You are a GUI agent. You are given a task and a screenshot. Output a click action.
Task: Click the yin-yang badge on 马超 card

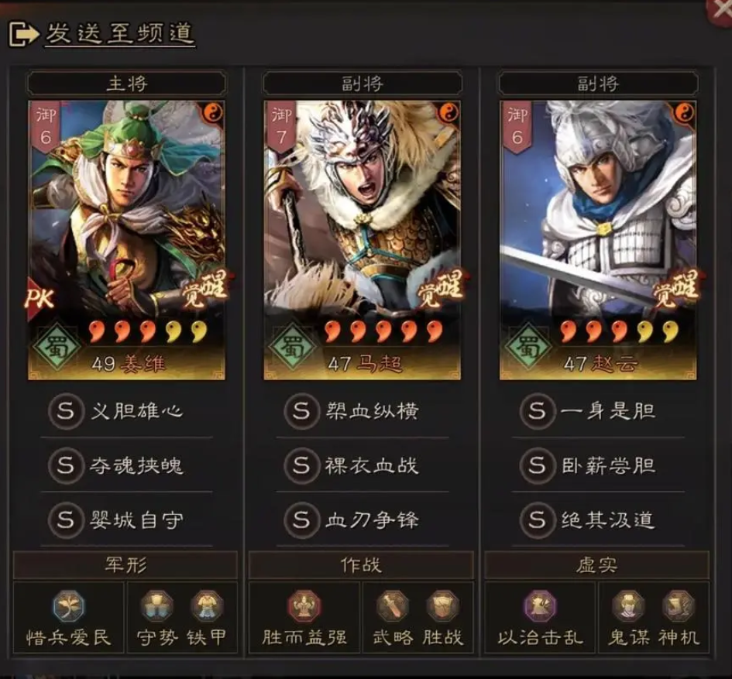click(448, 112)
